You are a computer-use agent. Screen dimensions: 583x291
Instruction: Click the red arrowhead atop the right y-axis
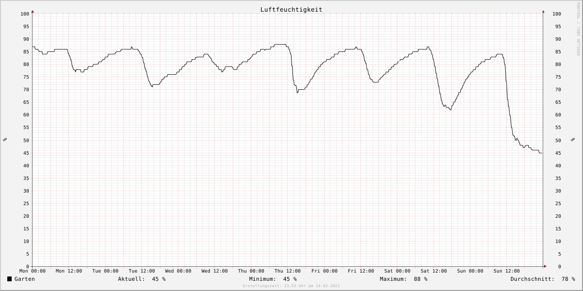(x=543, y=11)
